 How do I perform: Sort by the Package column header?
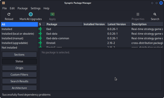pos(64,24)
